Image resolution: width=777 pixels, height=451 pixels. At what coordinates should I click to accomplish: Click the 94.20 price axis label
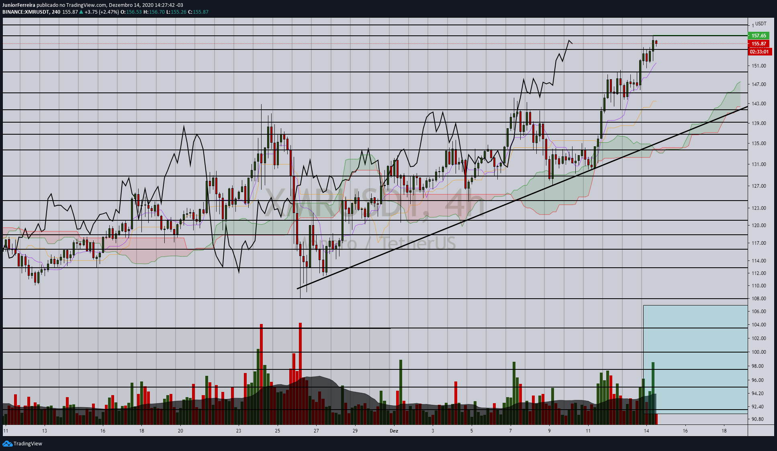click(758, 394)
